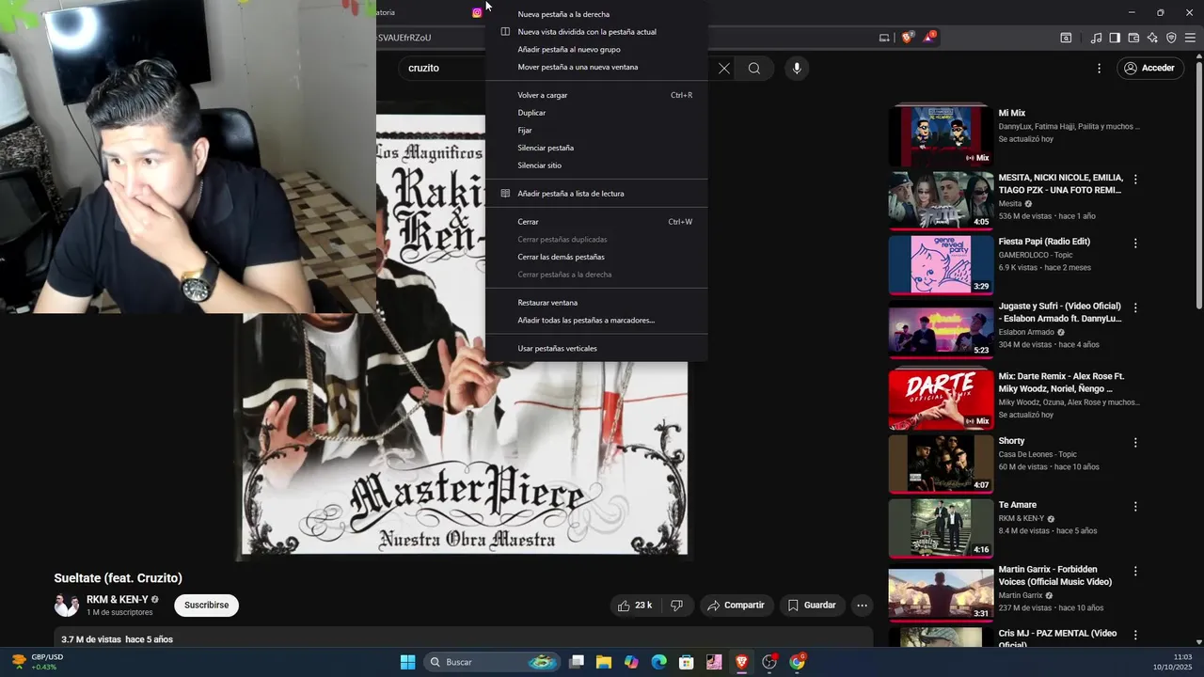The height and width of the screenshot is (677, 1204).
Task: Select Duplicar in the tab menu
Action: click(x=596, y=113)
